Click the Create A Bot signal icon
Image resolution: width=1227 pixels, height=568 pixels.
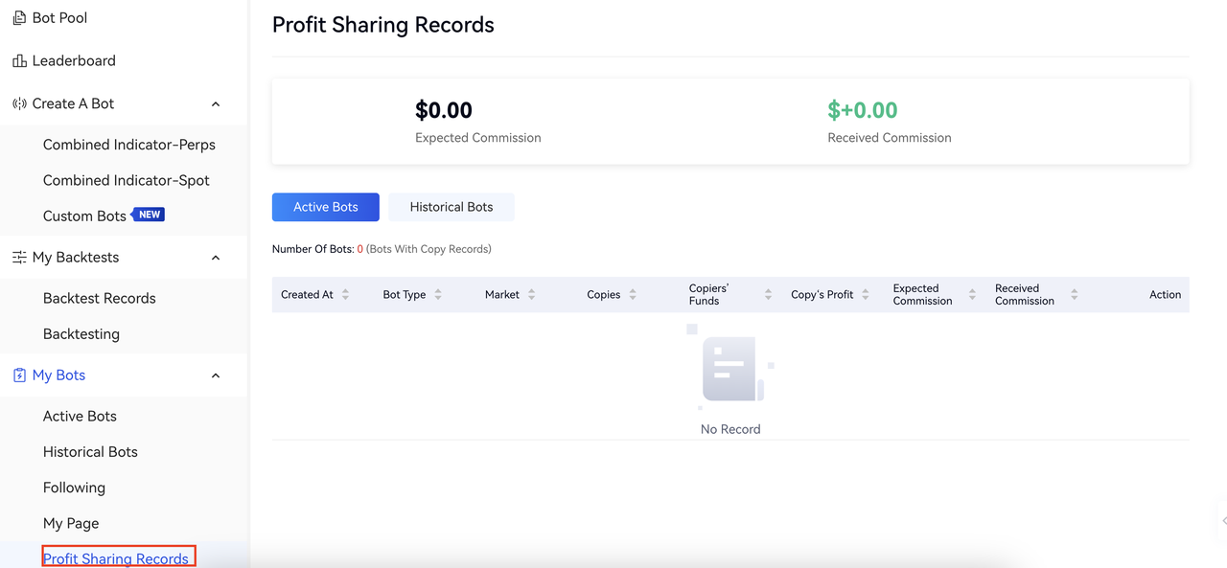pos(19,103)
